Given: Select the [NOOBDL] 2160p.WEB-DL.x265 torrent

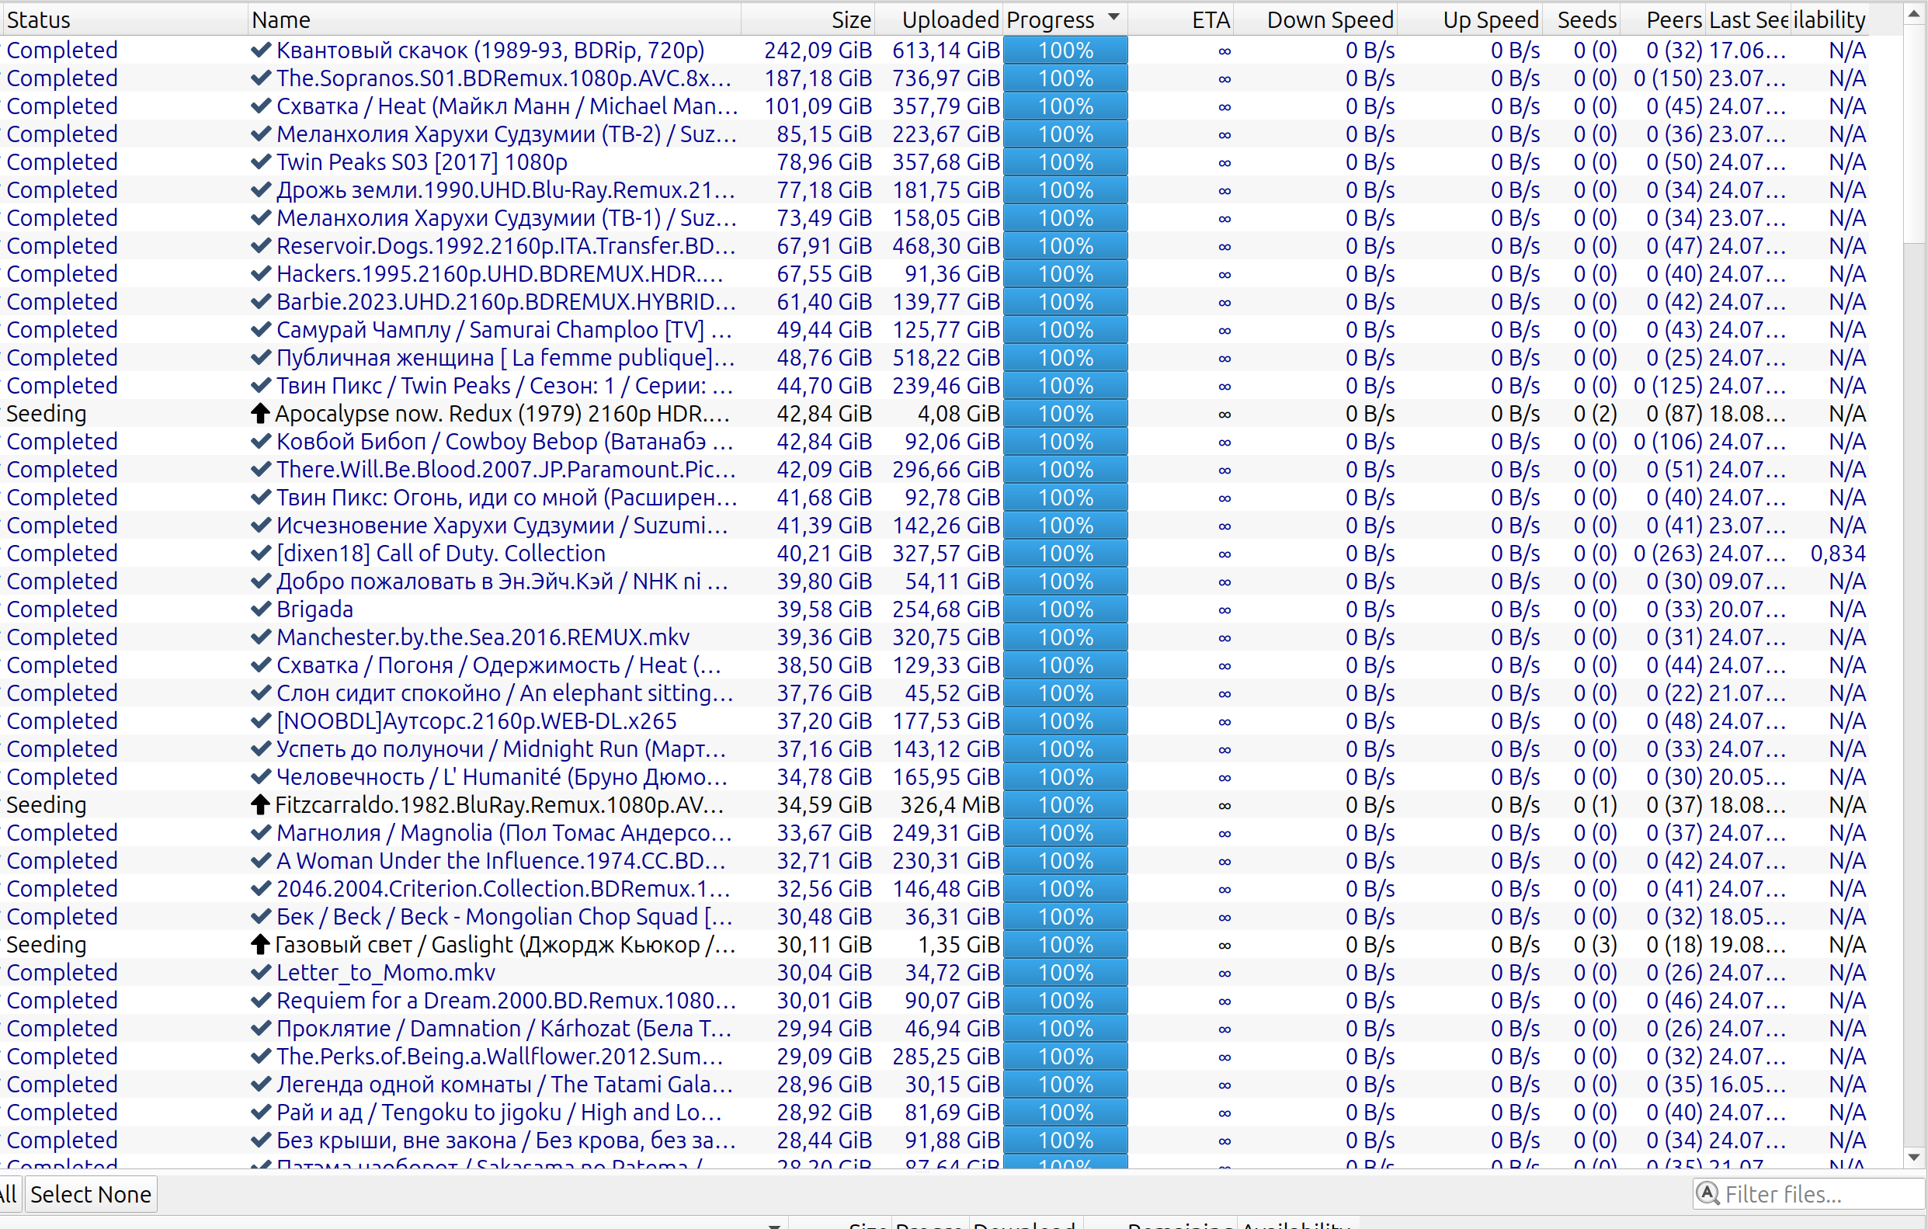Looking at the screenshot, I should coord(477,720).
